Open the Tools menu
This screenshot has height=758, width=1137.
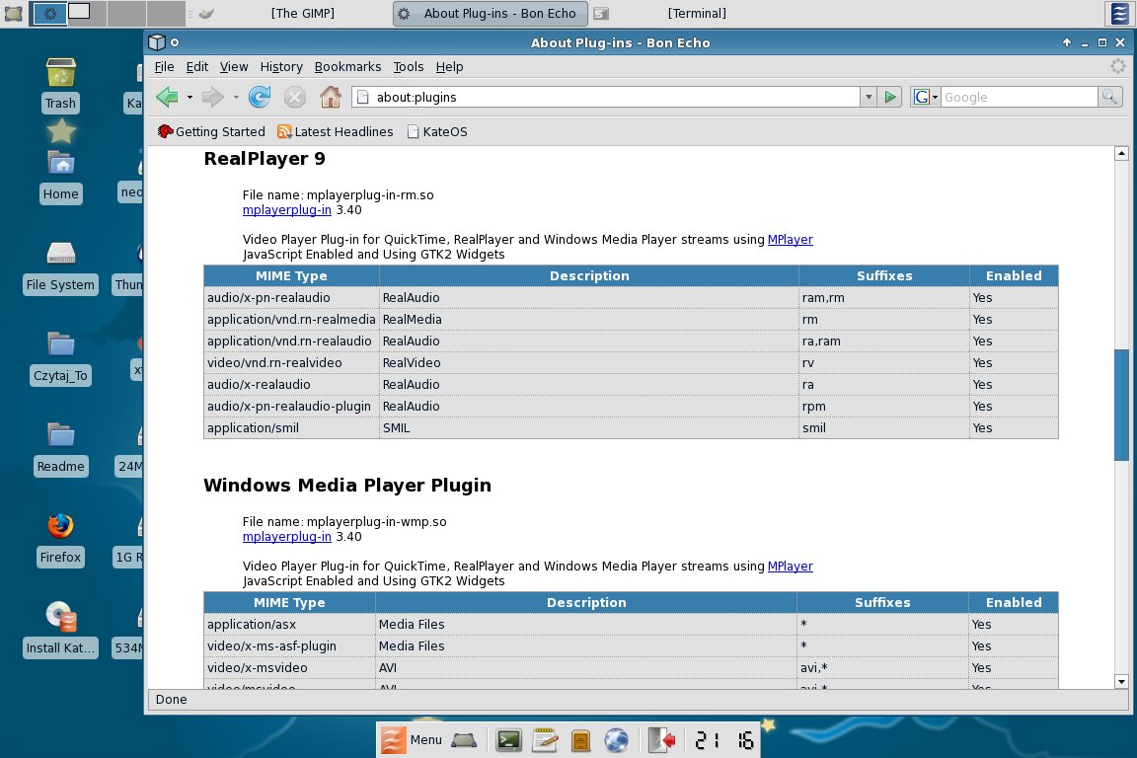click(409, 67)
